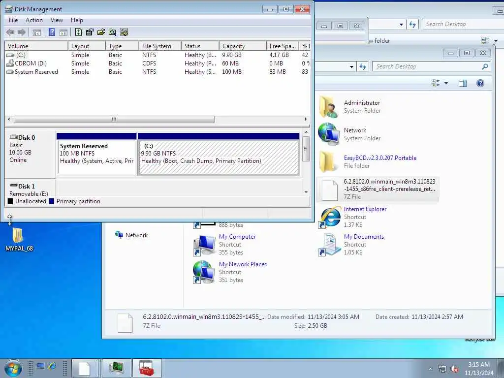The height and width of the screenshot is (378, 504).
Task: Click the volume list scroll right arrow
Action: (306, 119)
